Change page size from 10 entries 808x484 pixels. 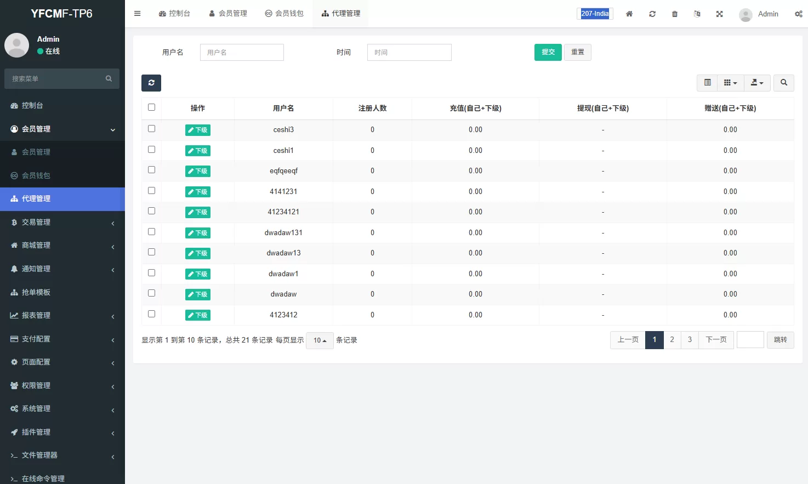320,340
